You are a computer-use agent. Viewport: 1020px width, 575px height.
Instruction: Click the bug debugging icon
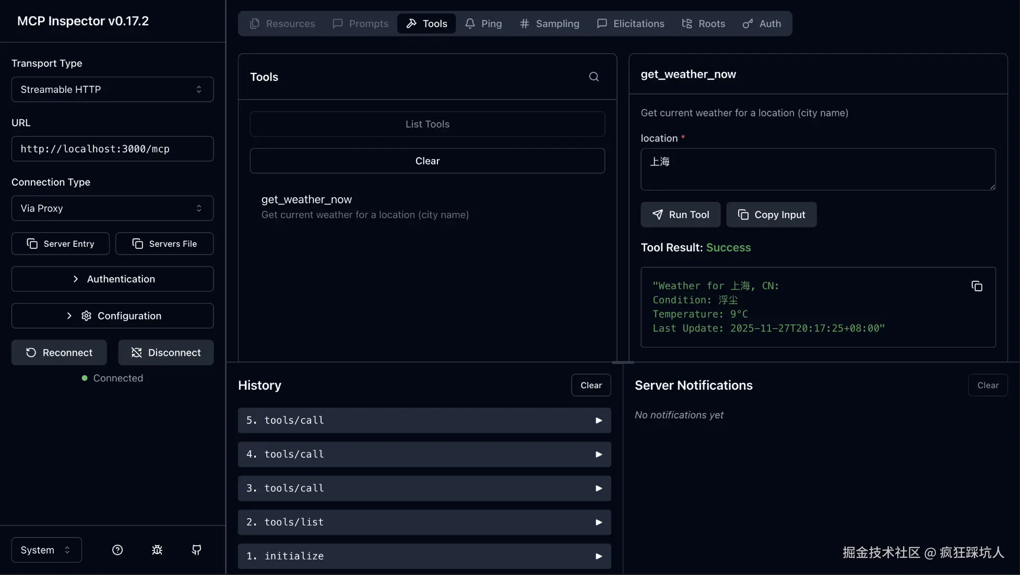(157, 550)
